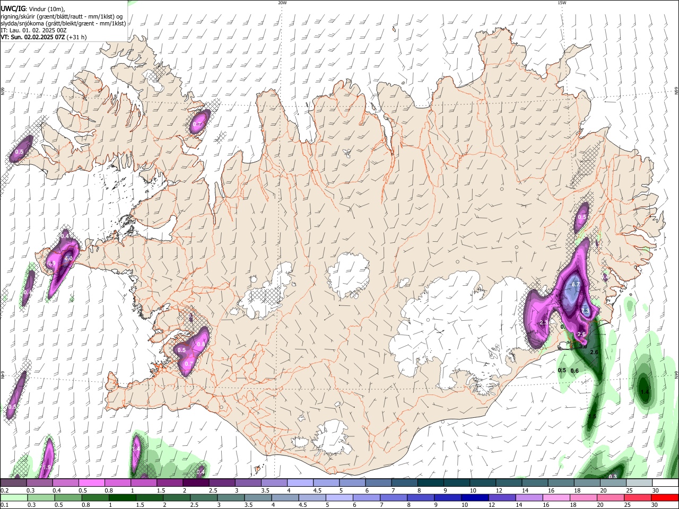Pick the dark navy swatch in lower legend
The height and width of the screenshot is (509, 679).
pyautogui.click(x=475, y=497)
